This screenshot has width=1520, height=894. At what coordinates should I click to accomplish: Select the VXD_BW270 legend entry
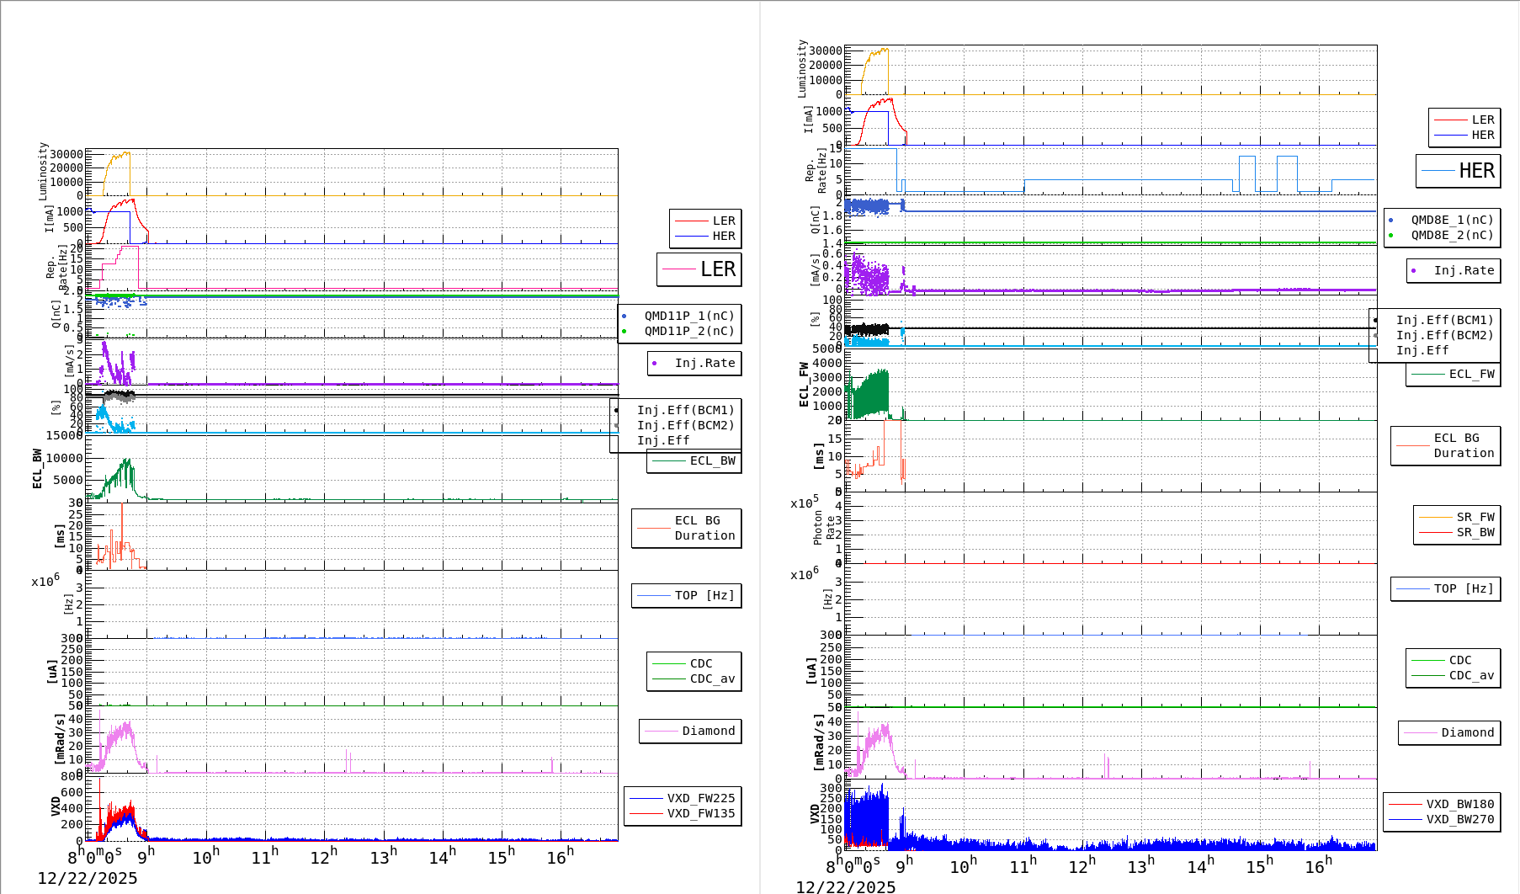click(1459, 819)
